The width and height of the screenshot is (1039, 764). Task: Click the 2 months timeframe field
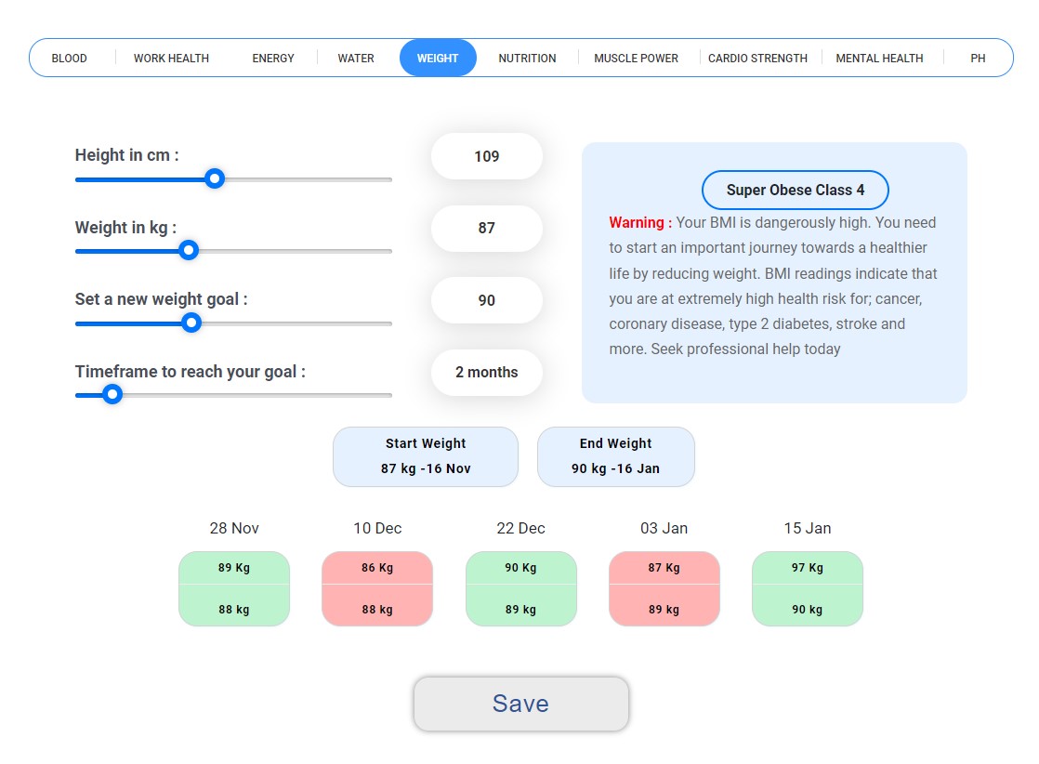[x=487, y=373]
